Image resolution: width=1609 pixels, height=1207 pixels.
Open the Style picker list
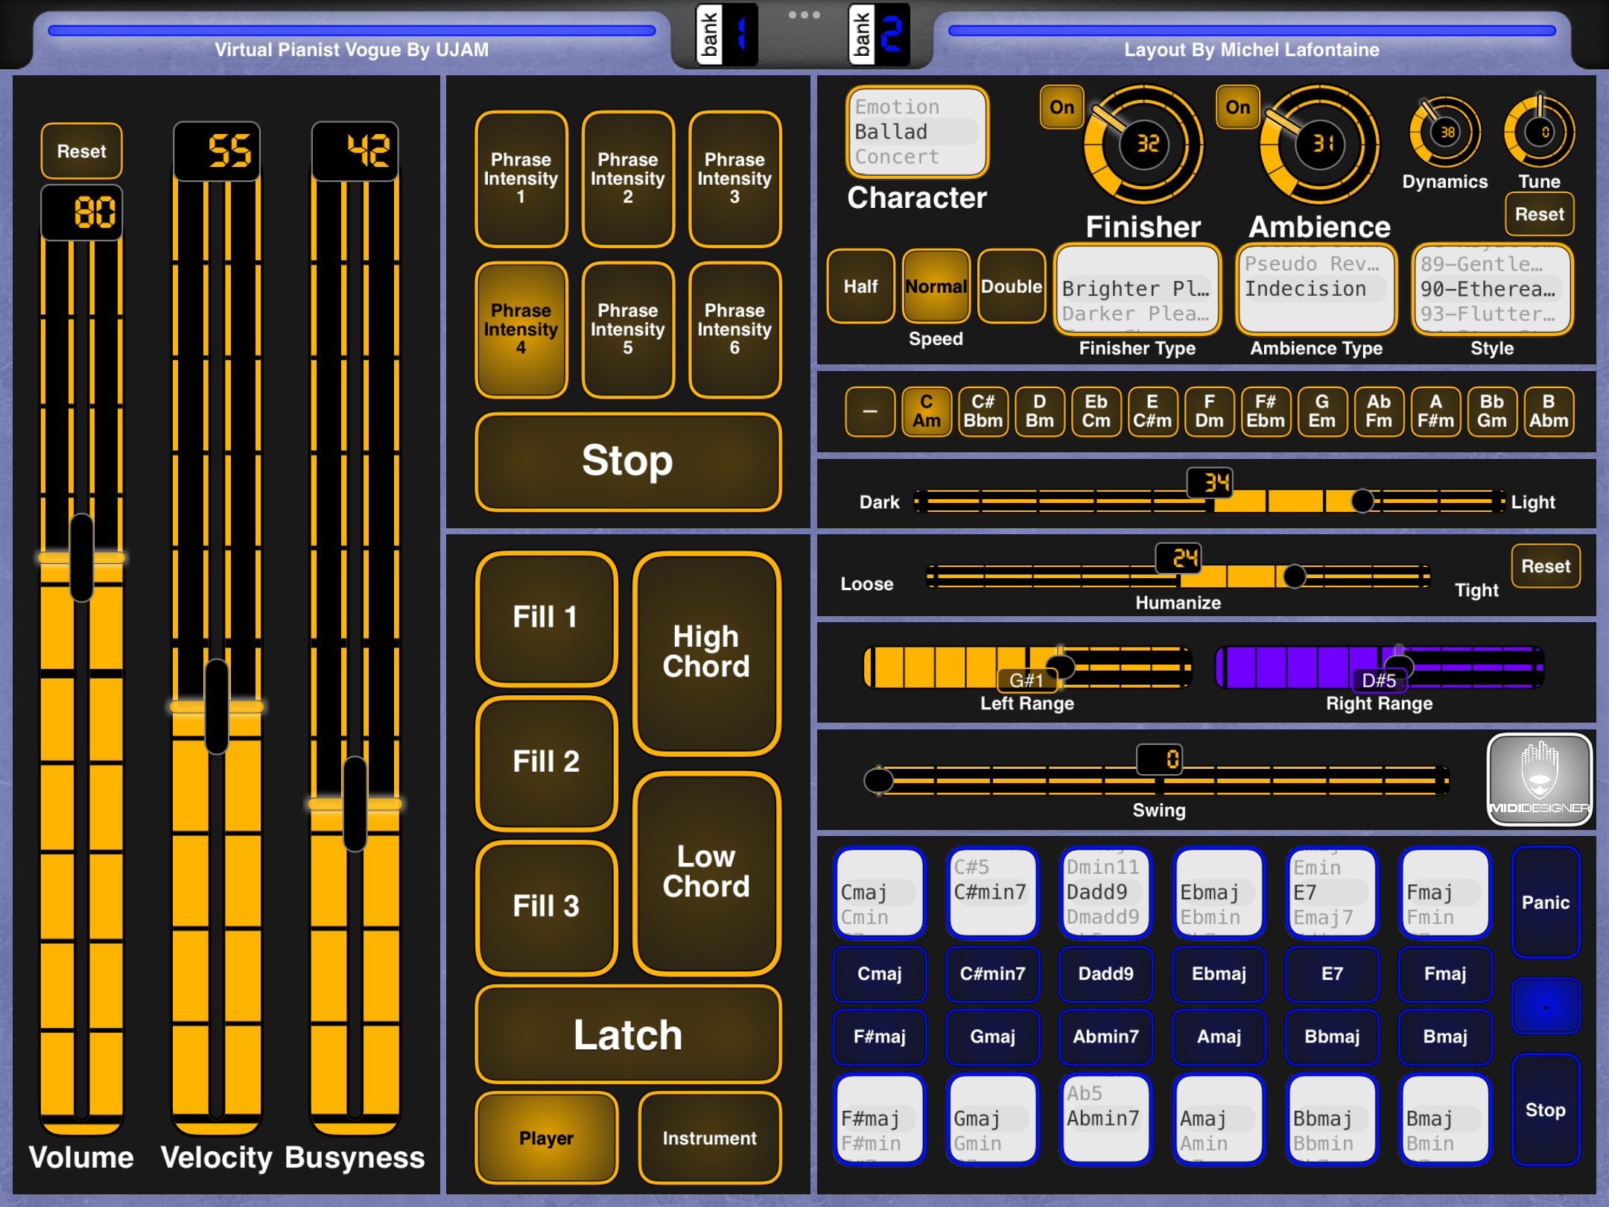(1492, 289)
